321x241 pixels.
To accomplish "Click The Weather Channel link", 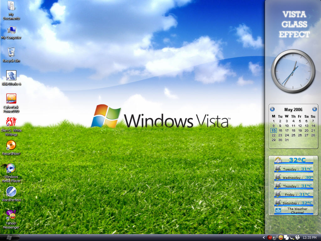I will [x=297, y=211].
